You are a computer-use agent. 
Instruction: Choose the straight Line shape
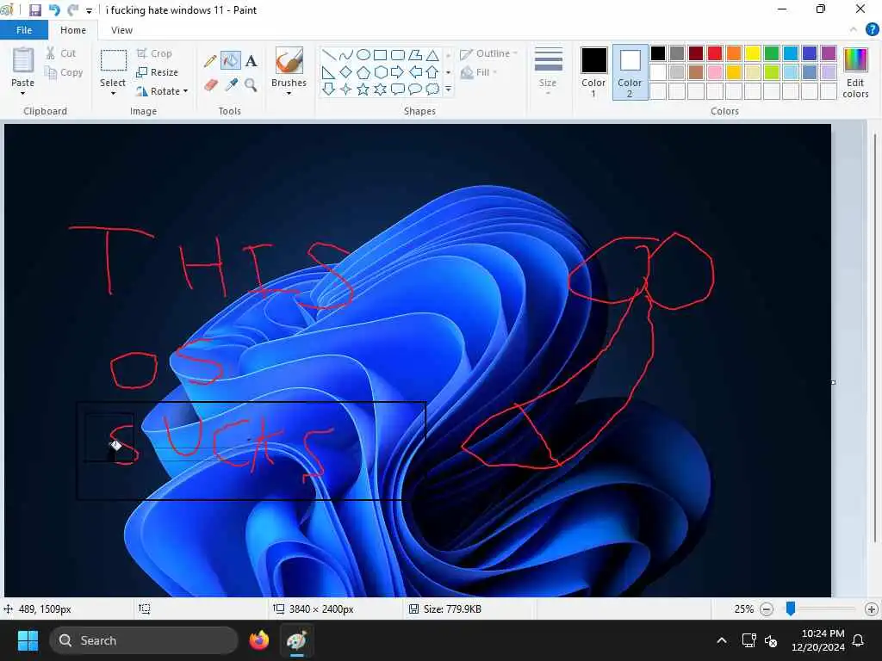pyautogui.click(x=329, y=55)
